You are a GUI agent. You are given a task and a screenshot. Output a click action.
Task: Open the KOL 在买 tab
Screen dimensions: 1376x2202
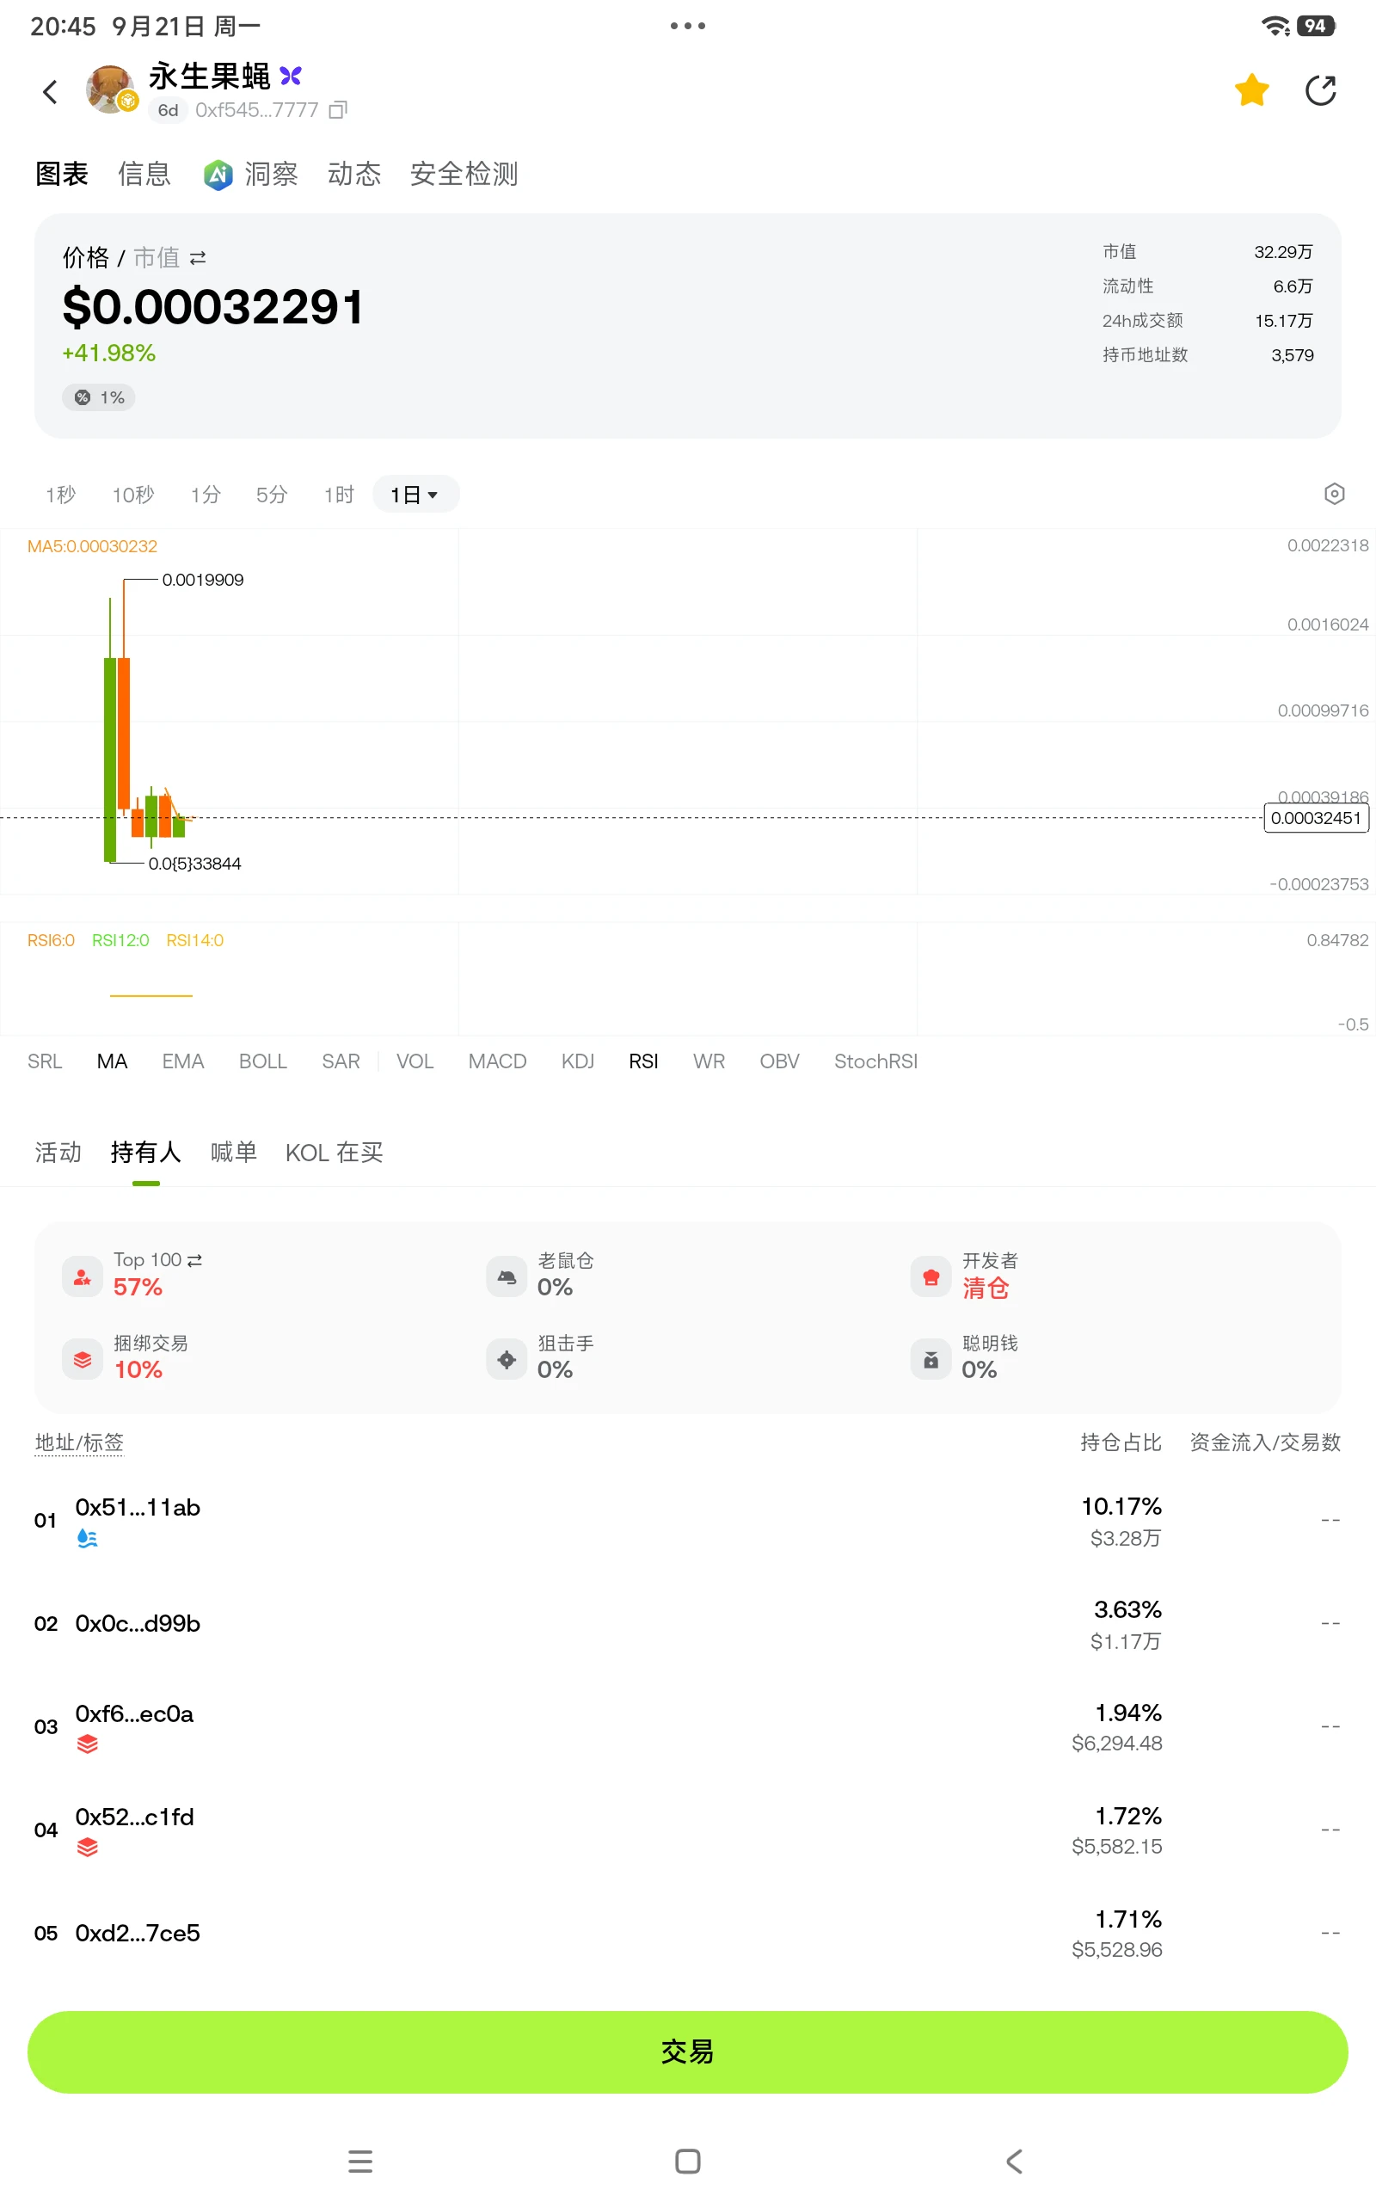(x=334, y=1152)
